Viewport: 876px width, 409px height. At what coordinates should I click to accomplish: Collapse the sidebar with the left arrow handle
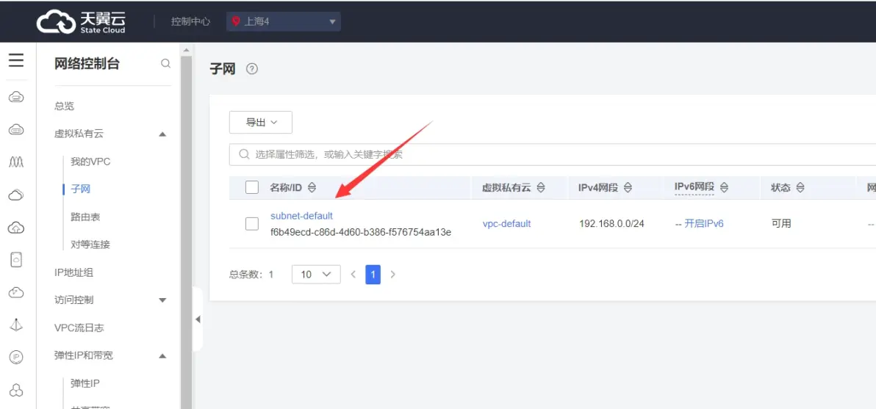click(197, 319)
